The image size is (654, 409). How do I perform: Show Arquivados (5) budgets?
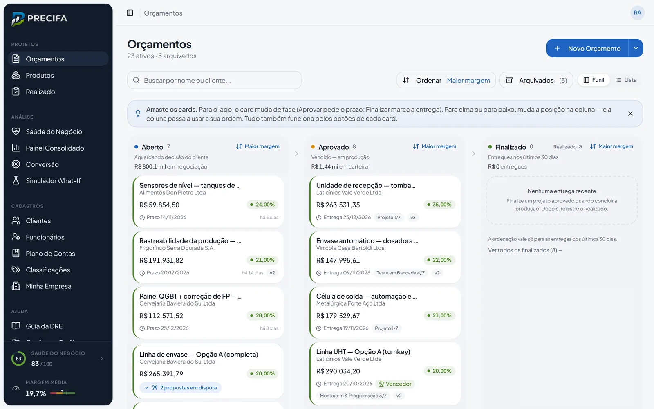pos(536,80)
